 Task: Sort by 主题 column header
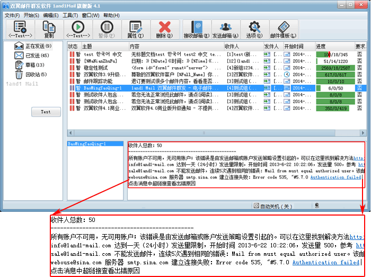(105, 46)
